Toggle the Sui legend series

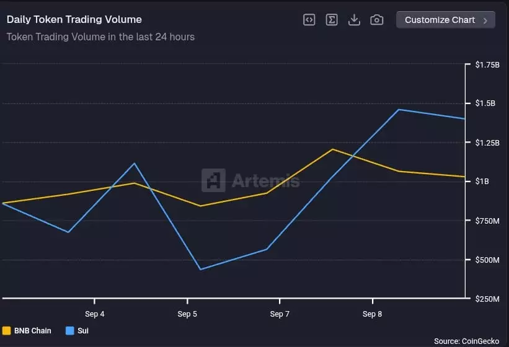click(x=77, y=330)
